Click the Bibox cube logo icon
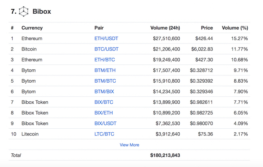The height and width of the screenshot is (167, 263). coord(23,11)
